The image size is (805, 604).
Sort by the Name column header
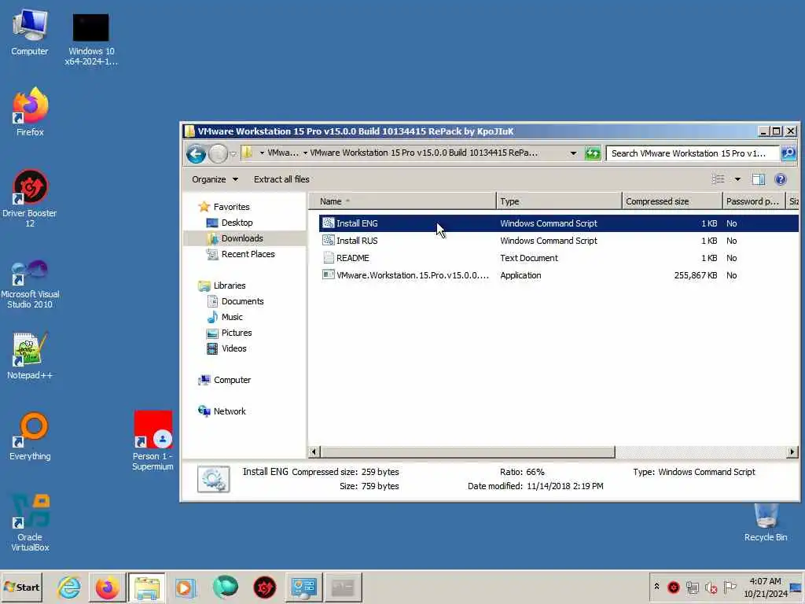pos(402,201)
